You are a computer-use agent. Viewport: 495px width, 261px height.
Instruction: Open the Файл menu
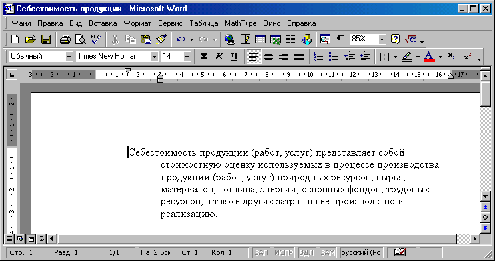pyautogui.click(x=21, y=23)
